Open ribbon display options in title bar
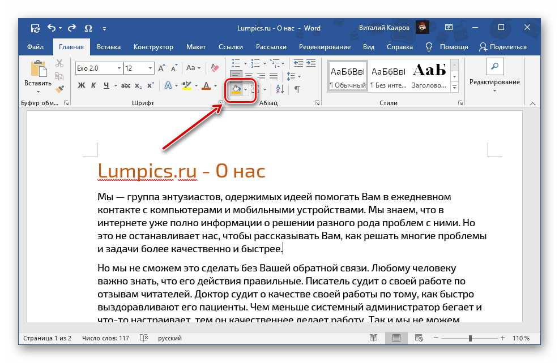559x363 pixels. coord(449,27)
